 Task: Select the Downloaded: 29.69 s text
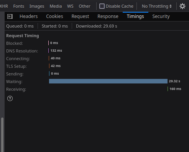point(97,26)
